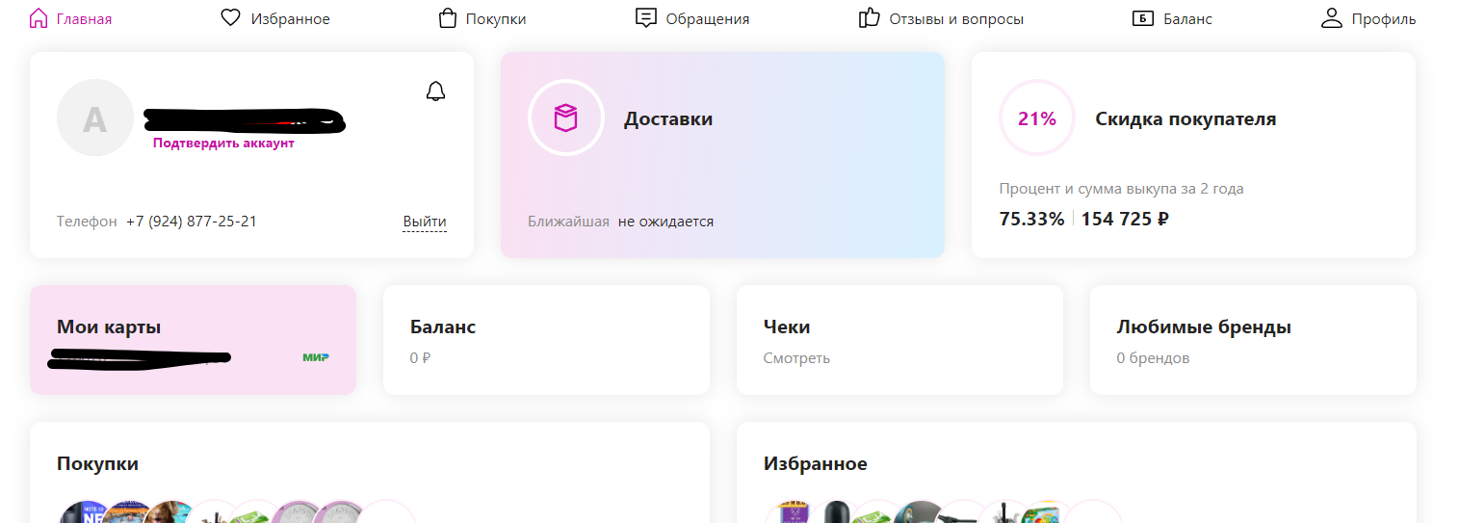Open the Профиль person icon
The height and width of the screenshot is (523, 1459).
[x=1332, y=18]
